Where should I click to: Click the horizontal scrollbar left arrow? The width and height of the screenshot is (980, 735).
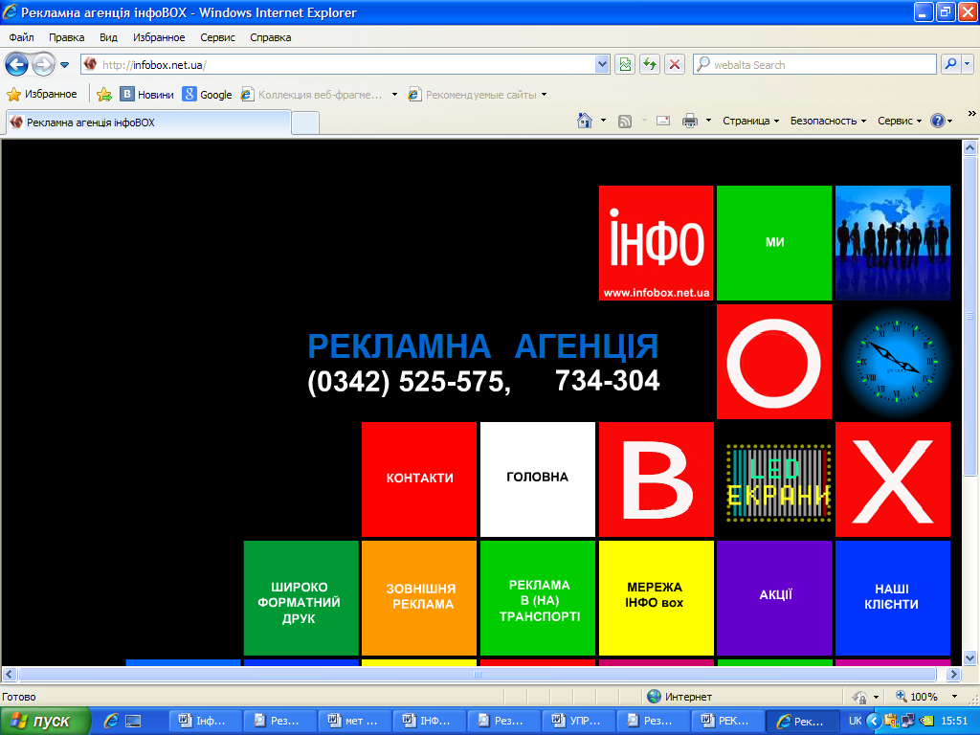click(x=9, y=675)
